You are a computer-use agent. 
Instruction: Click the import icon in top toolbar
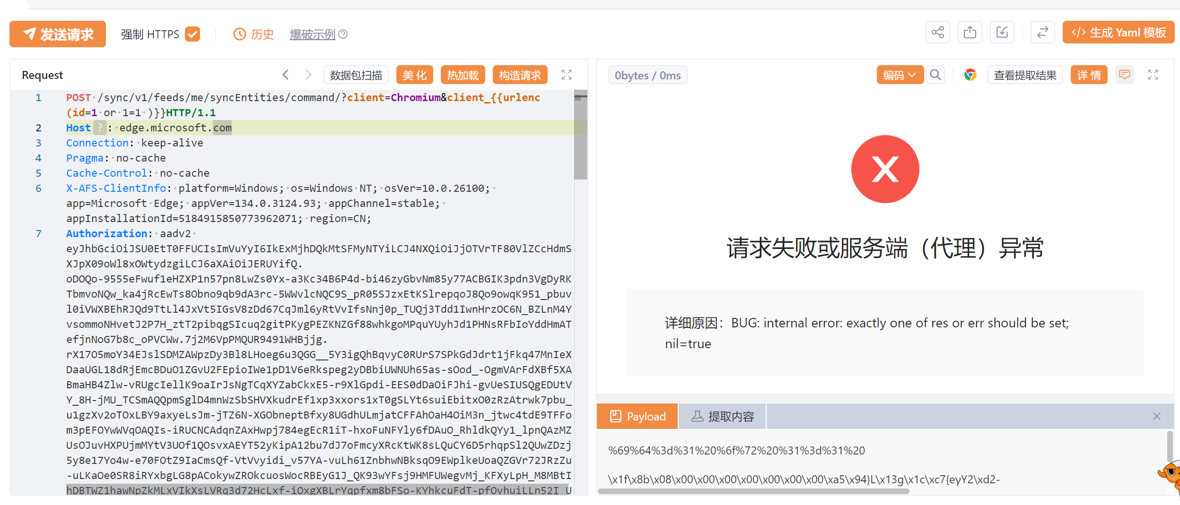(1002, 33)
